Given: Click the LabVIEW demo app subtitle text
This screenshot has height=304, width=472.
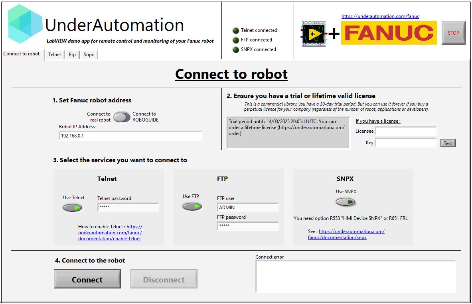Looking at the screenshot, I should [130, 41].
